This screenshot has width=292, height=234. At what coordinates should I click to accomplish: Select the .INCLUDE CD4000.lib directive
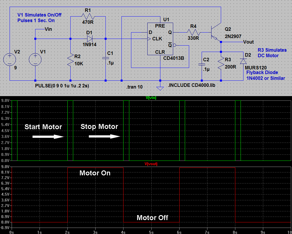point(192,85)
